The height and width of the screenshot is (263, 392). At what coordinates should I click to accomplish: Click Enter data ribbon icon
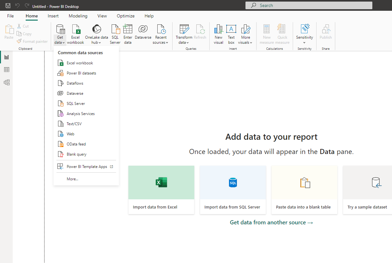pyautogui.click(x=128, y=29)
